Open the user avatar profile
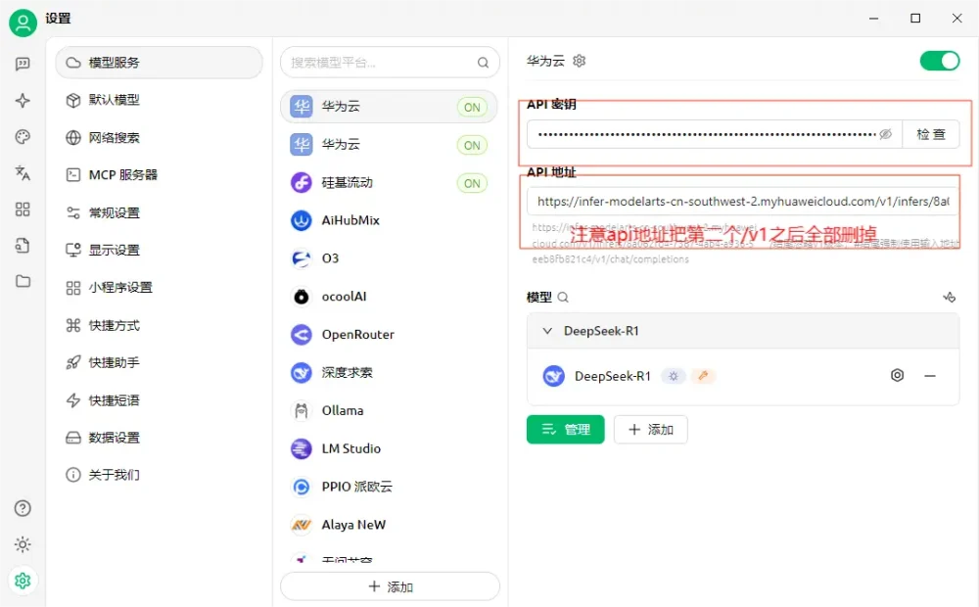The height and width of the screenshot is (607, 979). click(23, 23)
